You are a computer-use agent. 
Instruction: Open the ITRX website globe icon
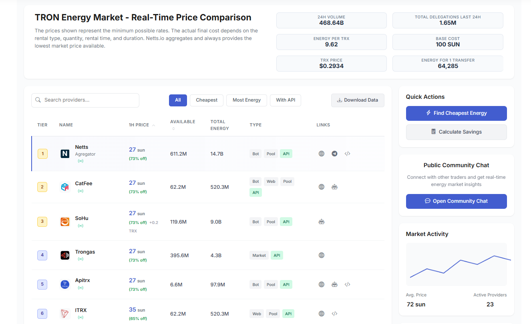point(321,314)
